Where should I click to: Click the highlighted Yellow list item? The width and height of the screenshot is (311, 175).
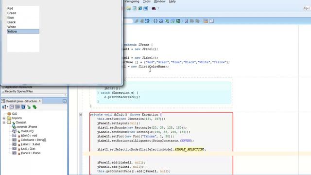(23, 31)
